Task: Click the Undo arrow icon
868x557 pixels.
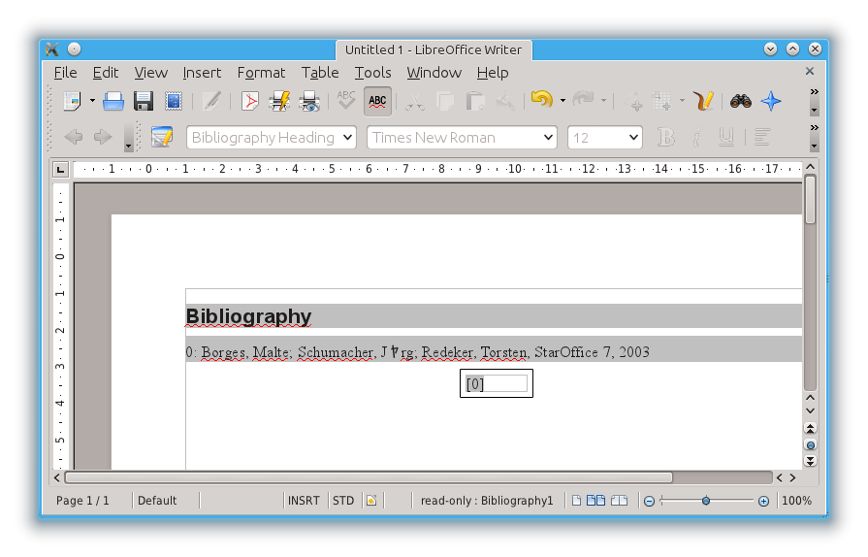Action: [x=541, y=101]
